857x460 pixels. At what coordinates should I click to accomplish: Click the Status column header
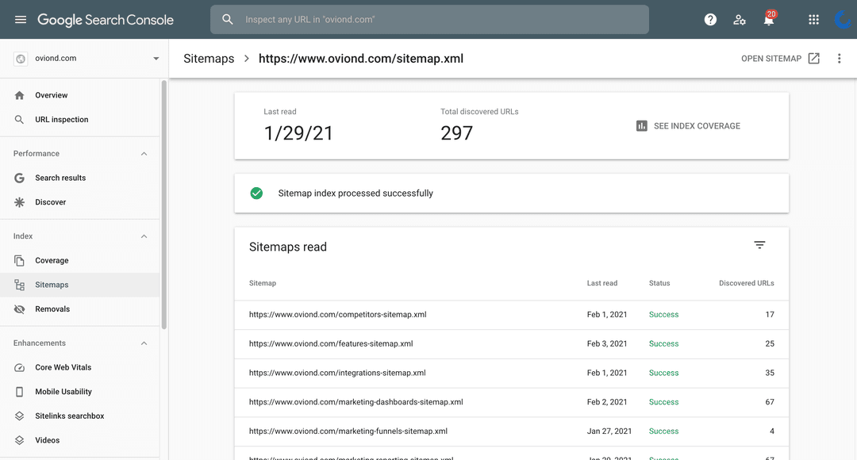659,283
